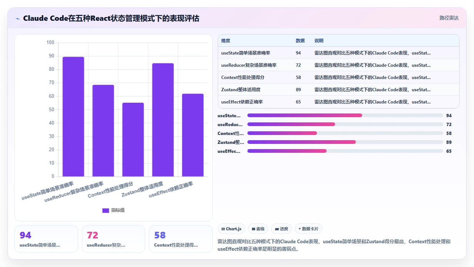Click the useEffect依赖正确率 bar in chart
Viewport: 474px width, 267px height.
193,135
